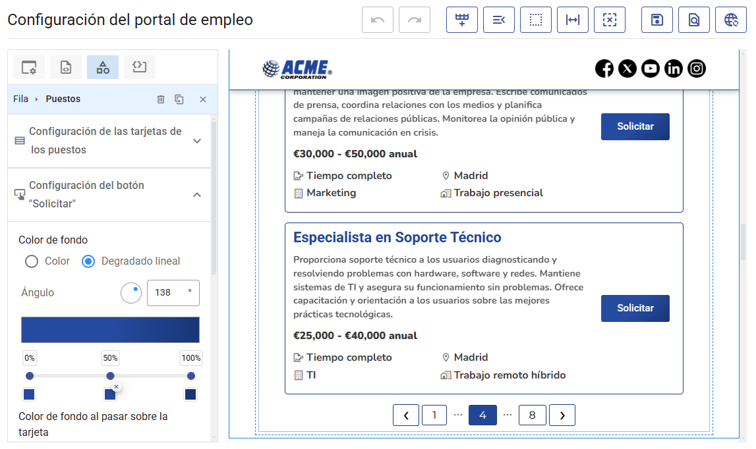This screenshot has height=449, width=756.
Task: Open the page preview magnifier icon
Action: coord(693,20)
